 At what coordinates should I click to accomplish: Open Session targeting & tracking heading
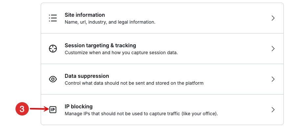(100, 45)
